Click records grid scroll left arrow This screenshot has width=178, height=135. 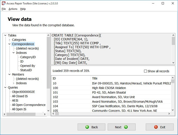pyautogui.click(x=54, y=114)
